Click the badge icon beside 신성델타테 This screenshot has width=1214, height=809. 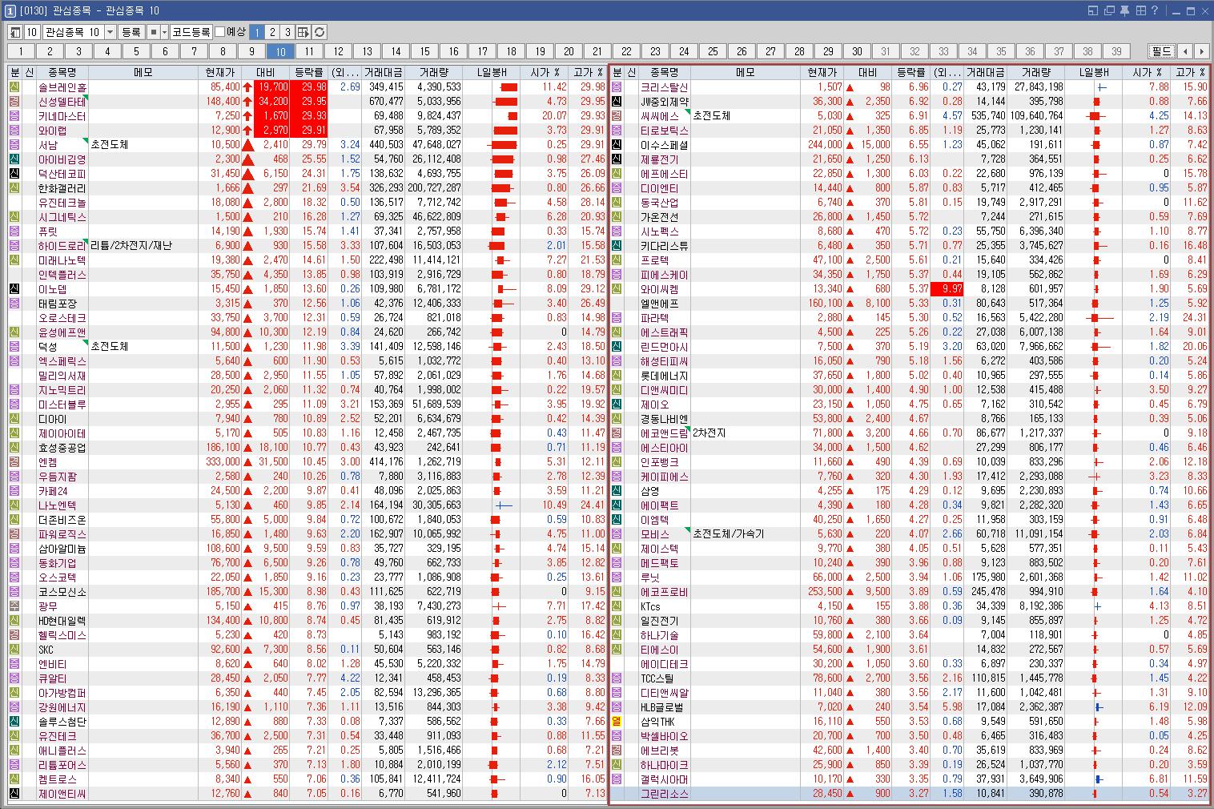coord(14,102)
